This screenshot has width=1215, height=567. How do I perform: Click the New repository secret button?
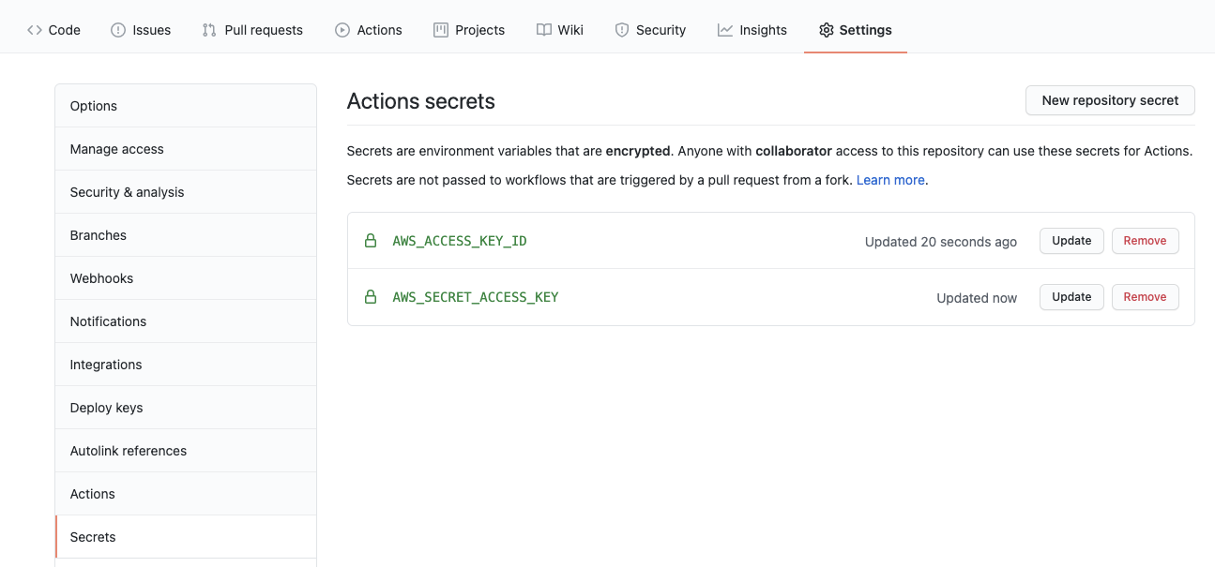1110,100
